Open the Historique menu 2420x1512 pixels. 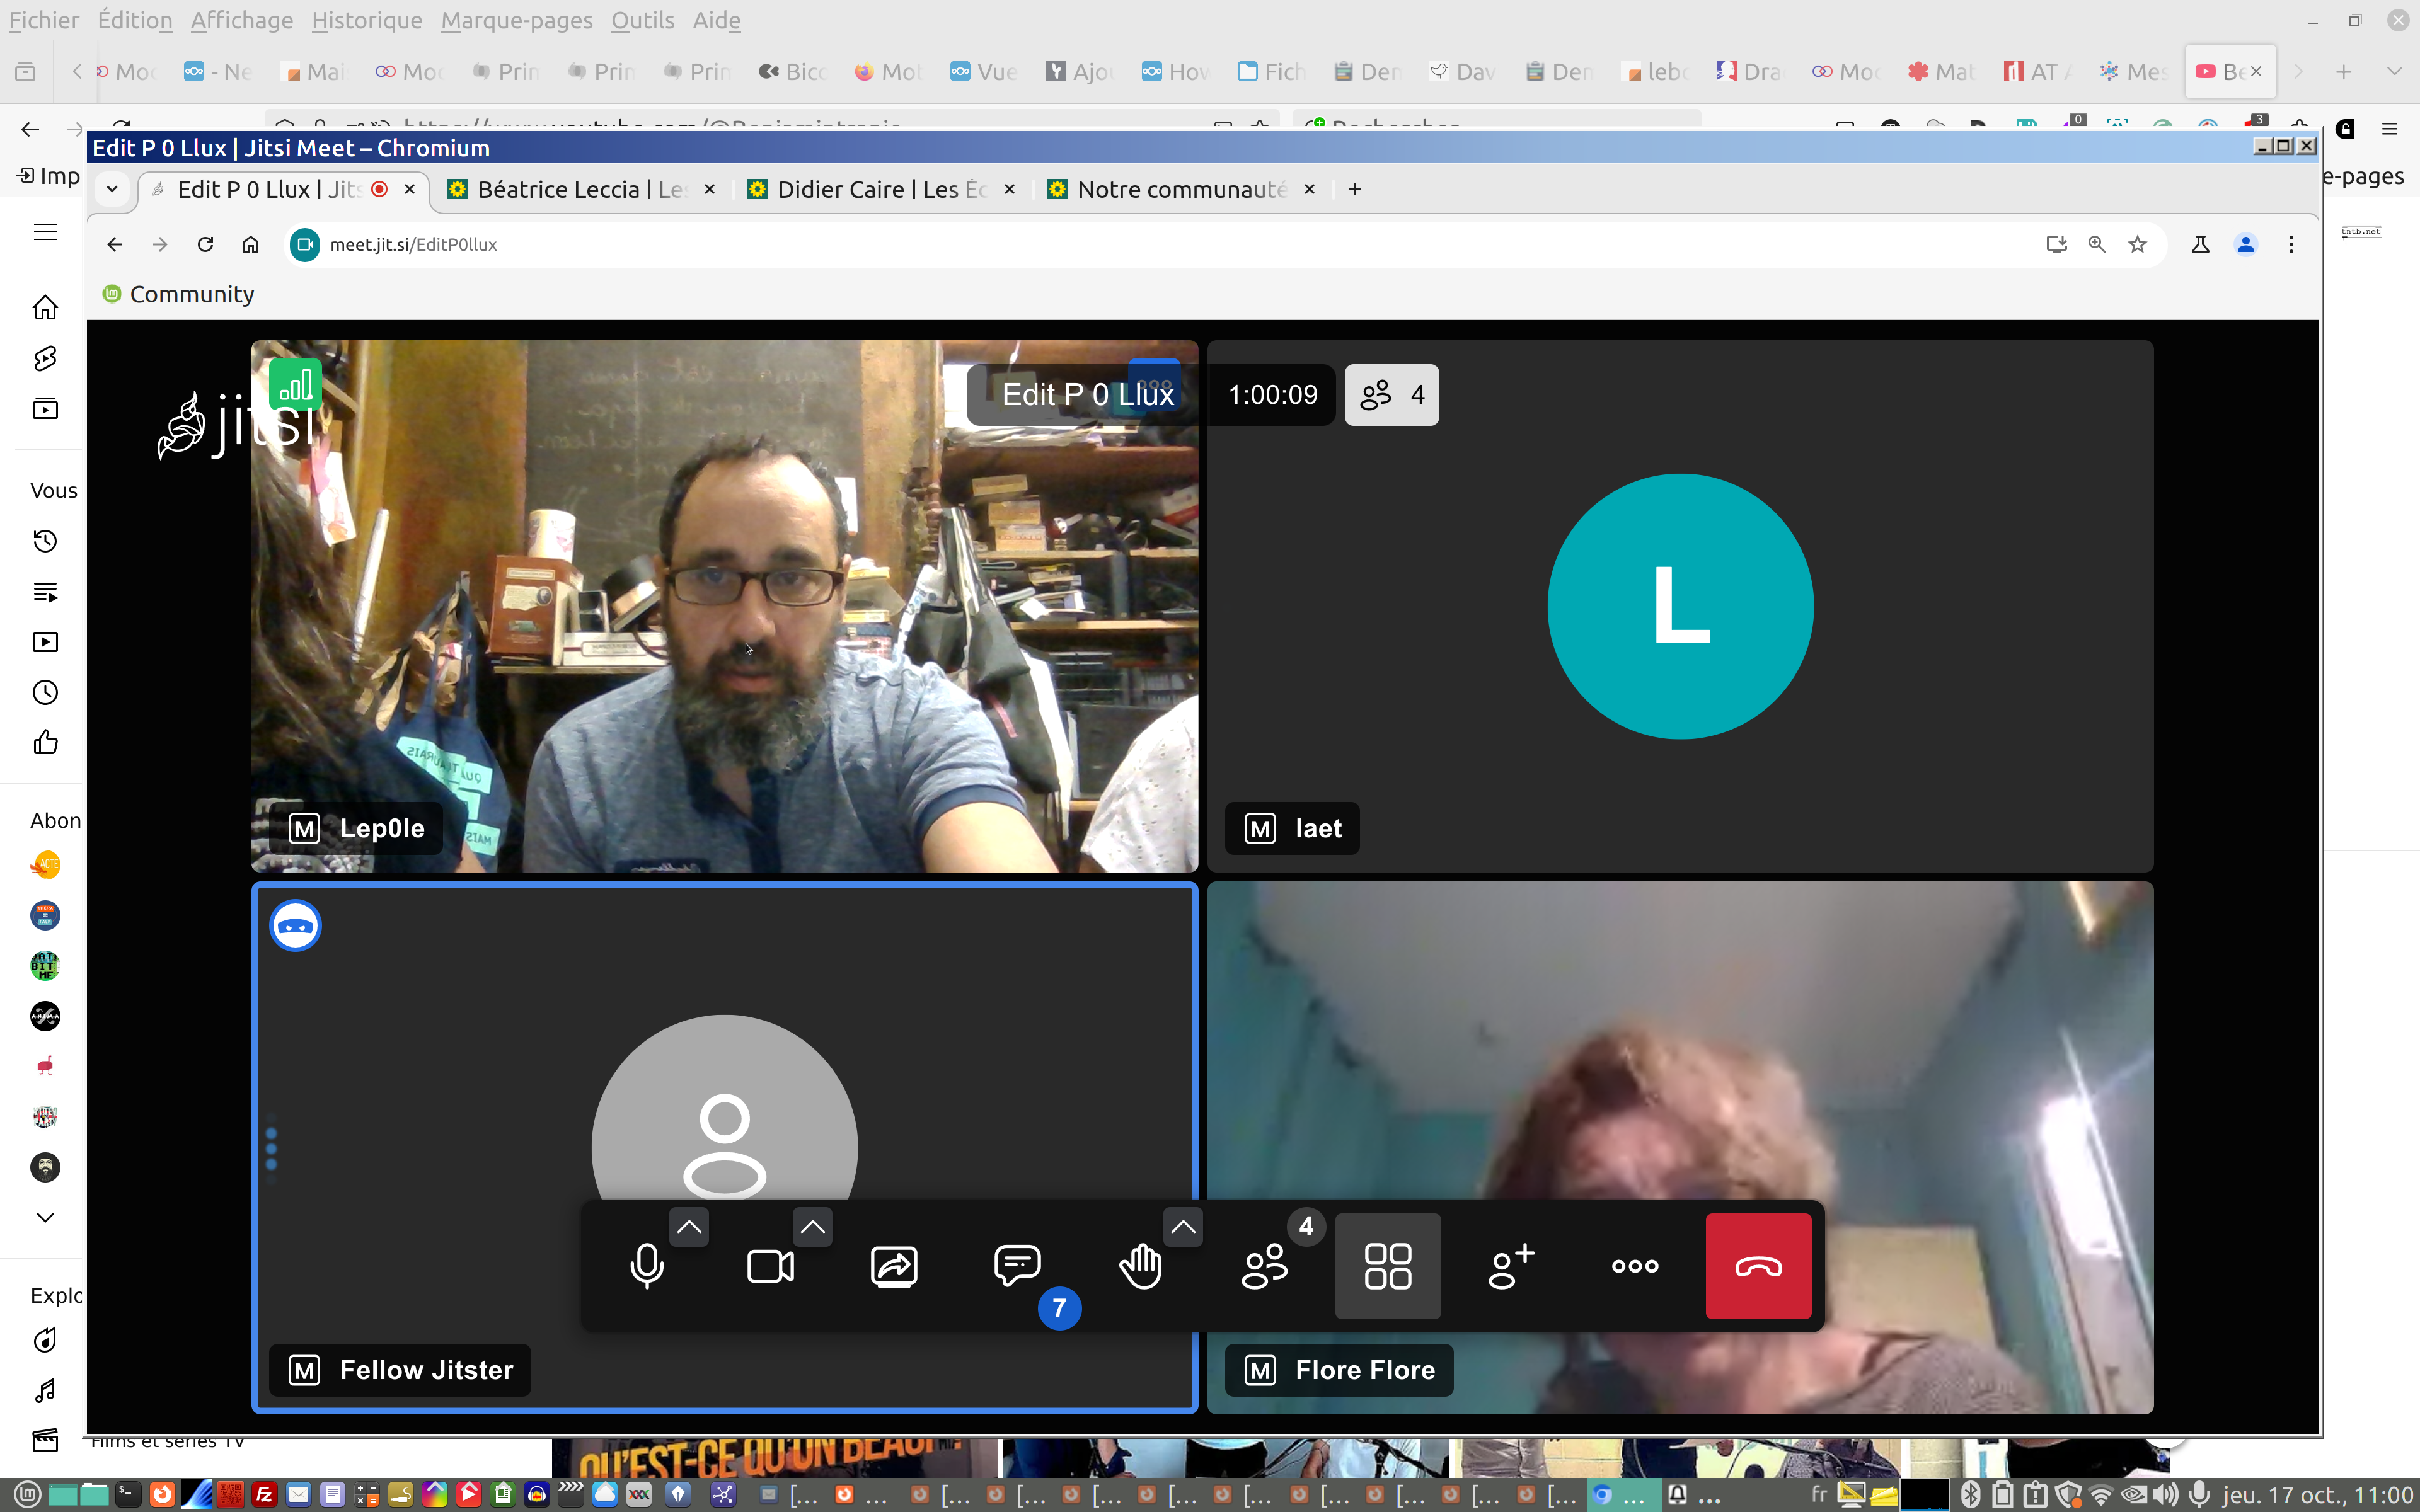coord(366,20)
